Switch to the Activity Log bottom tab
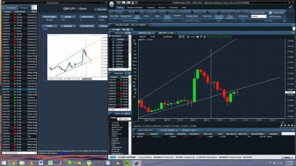This screenshot has width=296, height=166. (188, 130)
